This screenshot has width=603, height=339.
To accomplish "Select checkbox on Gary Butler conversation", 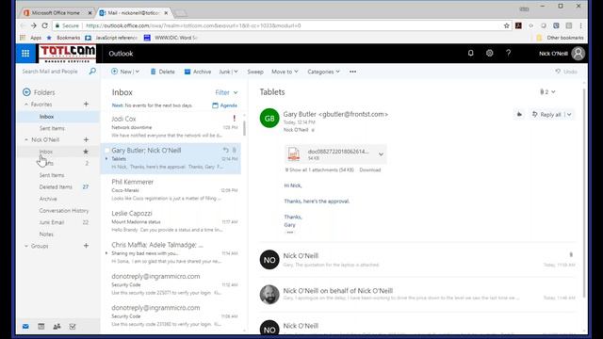I will point(106,151).
